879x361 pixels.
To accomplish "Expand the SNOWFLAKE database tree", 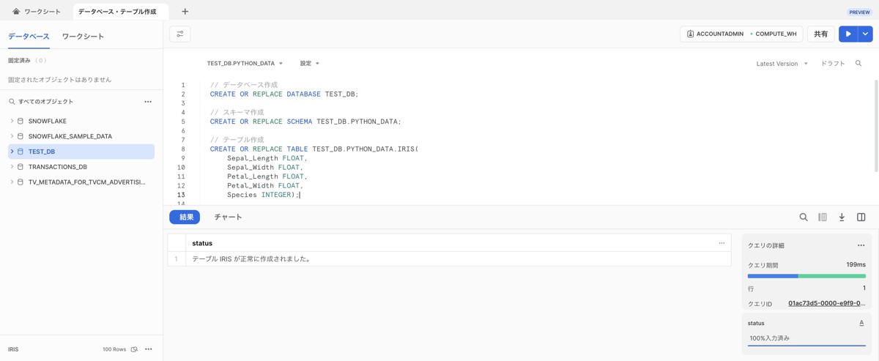I will (x=12, y=121).
